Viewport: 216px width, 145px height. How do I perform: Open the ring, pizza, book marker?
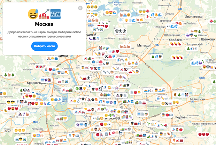point(74,135)
